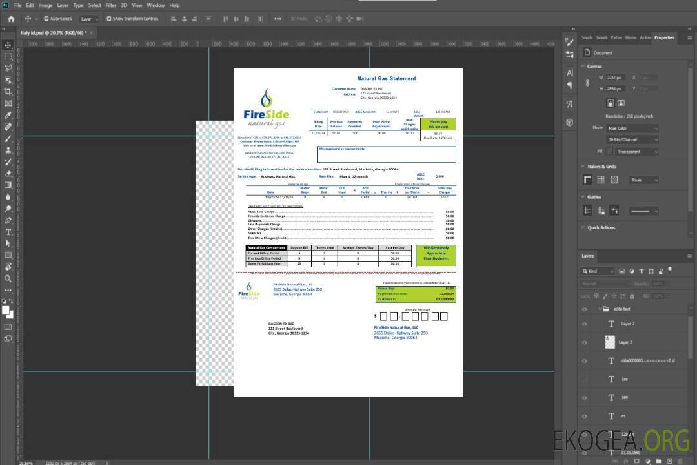Click the canvas height input field
Screen dimensions: 697x465
(x=616, y=89)
